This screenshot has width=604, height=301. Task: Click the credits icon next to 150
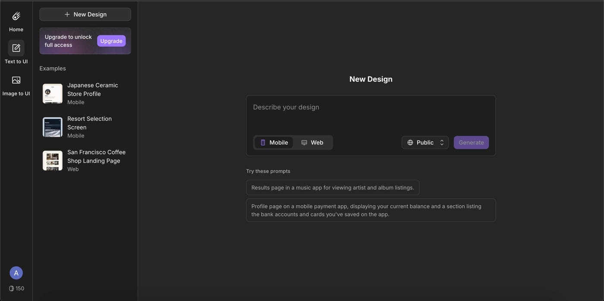[x=10, y=288]
